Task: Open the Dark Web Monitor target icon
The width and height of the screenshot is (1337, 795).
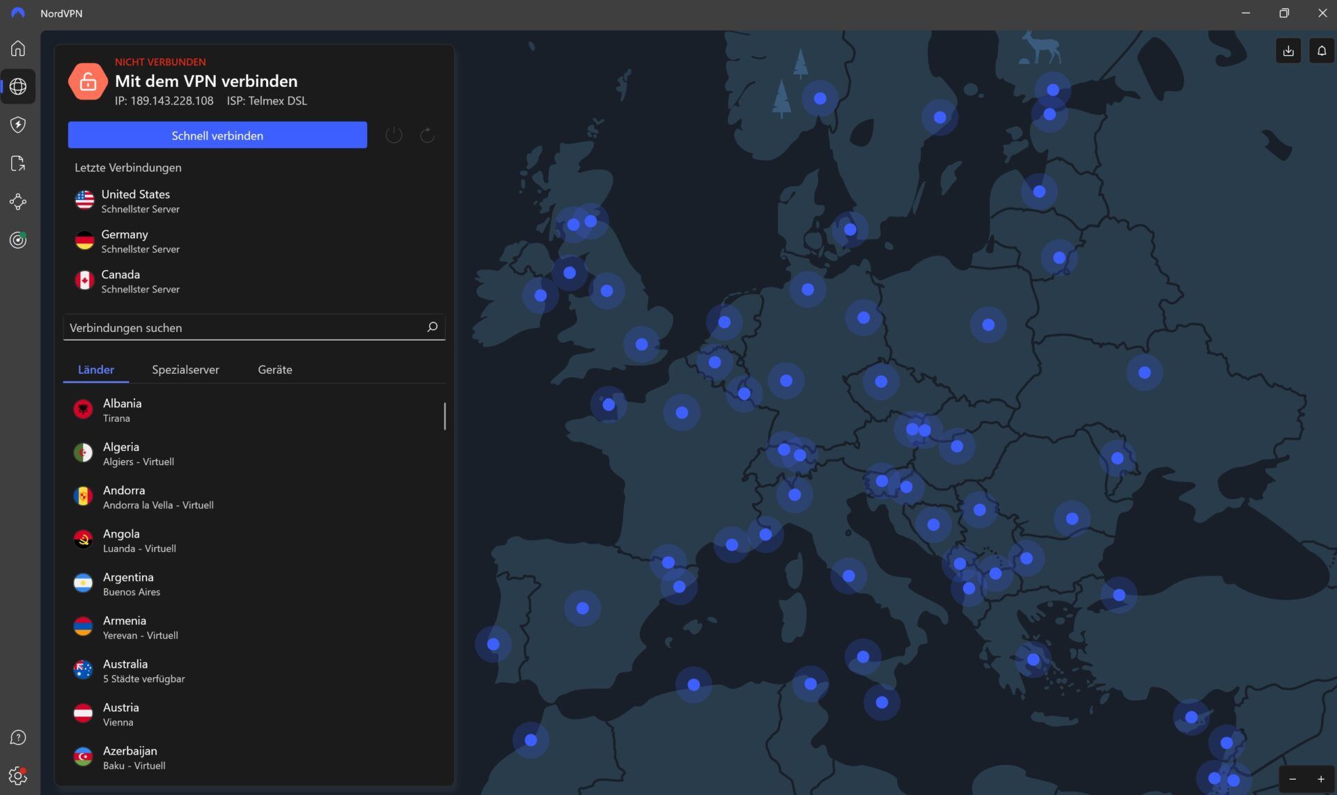Action: pyautogui.click(x=18, y=240)
